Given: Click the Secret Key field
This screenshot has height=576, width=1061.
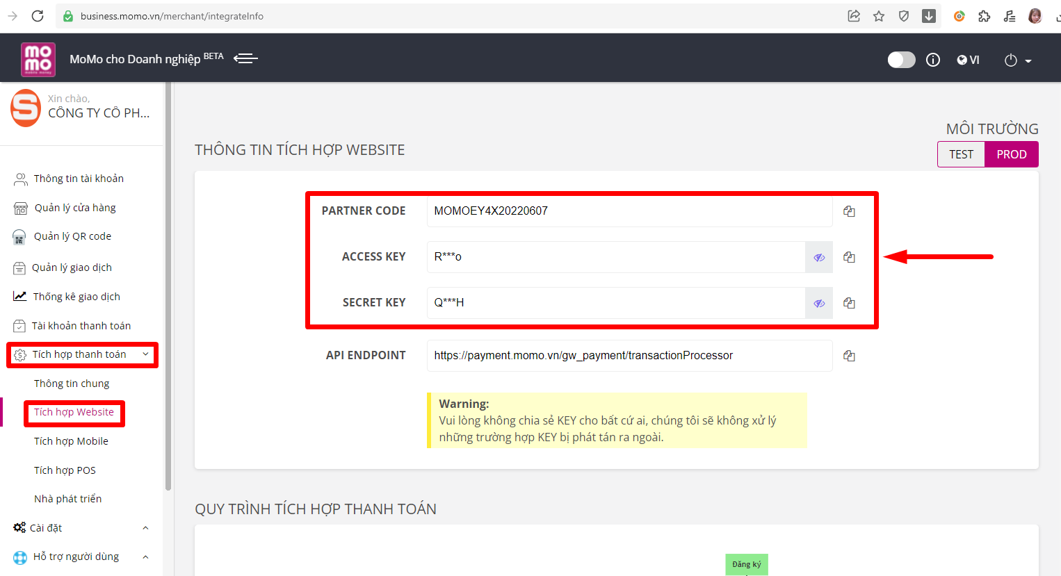Looking at the screenshot, I should point(616,303).
